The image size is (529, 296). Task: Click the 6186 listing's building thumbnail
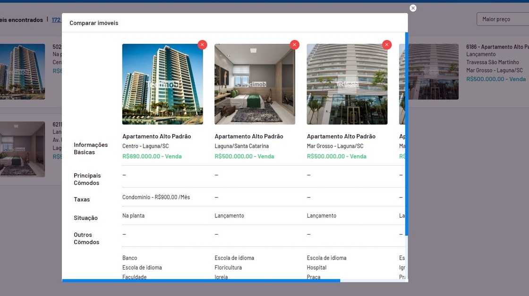pyautogui.click(x=434, y=72)
